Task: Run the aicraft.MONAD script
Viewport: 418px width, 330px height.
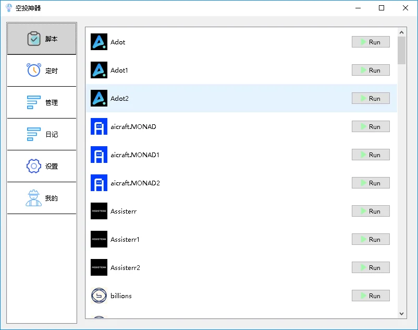Action: (371, 126)
